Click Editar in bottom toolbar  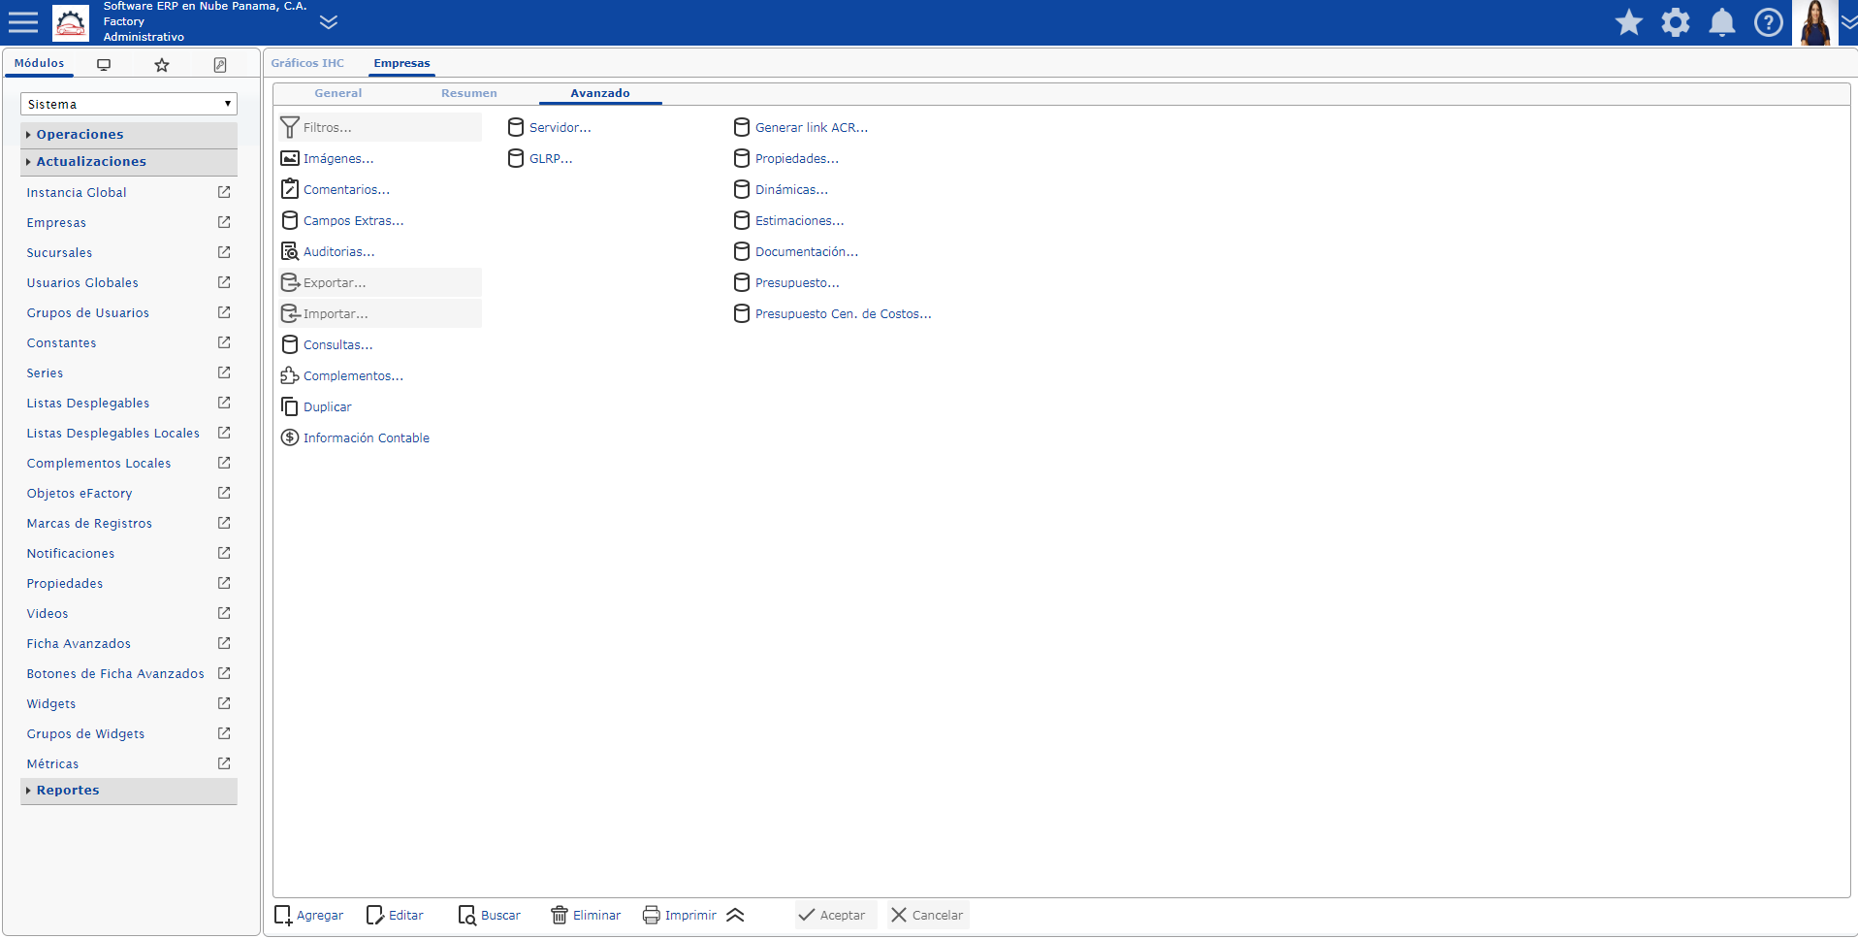[x=395, y=915]
